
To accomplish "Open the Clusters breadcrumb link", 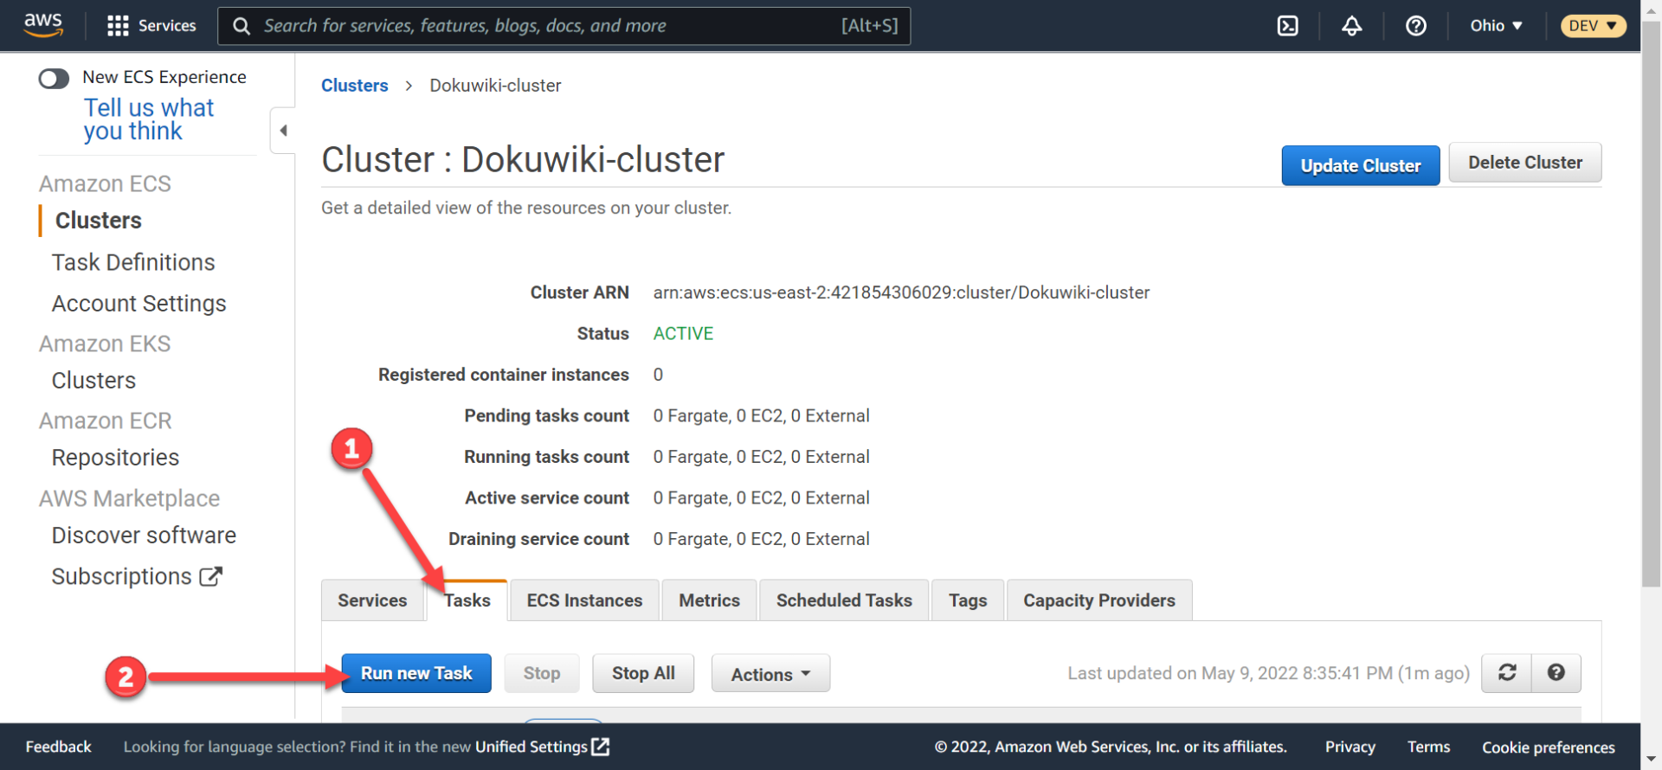I will click(355, 86).
